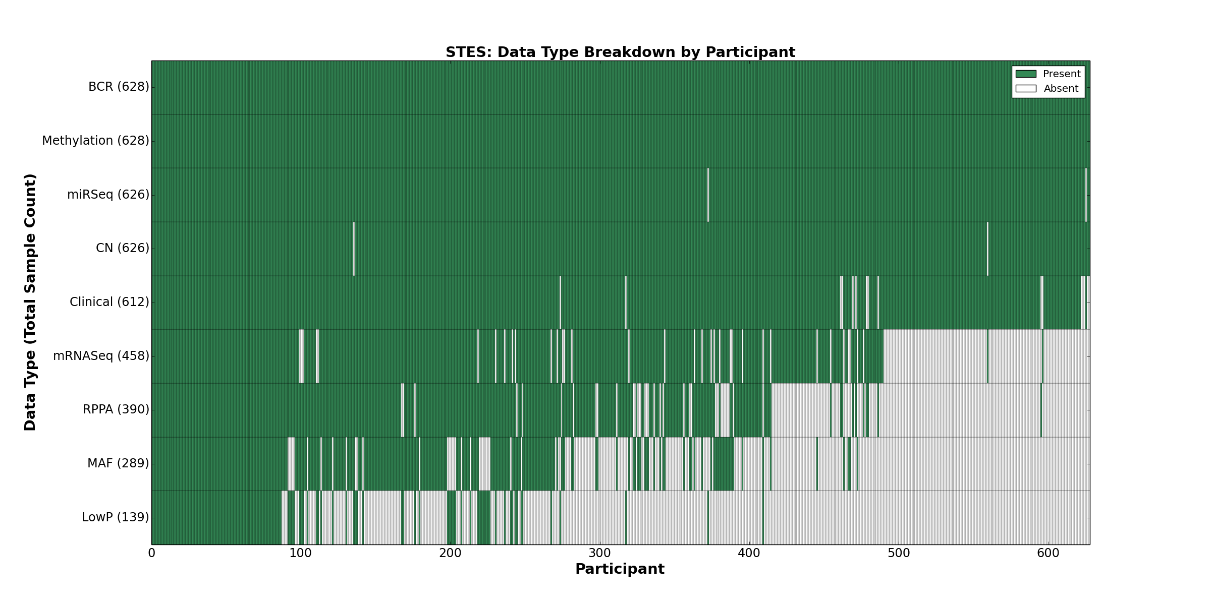Click the green Present legend swatch
The height and width of the screenshot is (605, 1211).
(x=1026, y=74)
